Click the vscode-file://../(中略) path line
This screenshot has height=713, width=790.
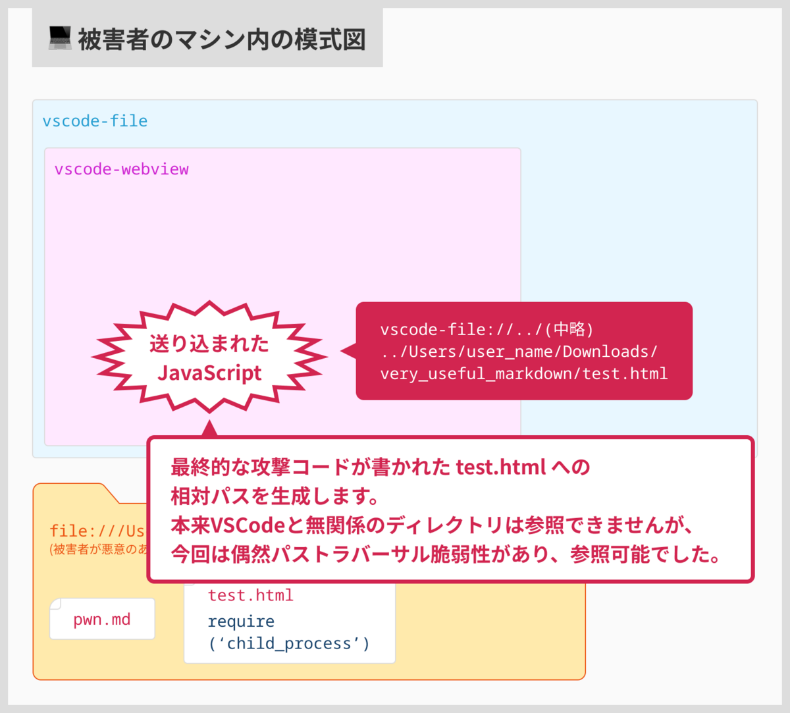(487, 329)
